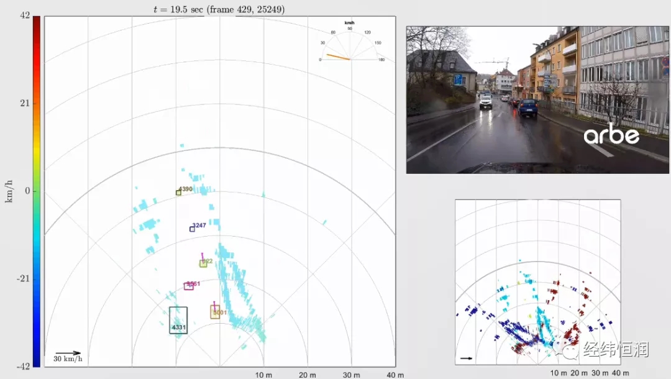Viewport: 671px width, 379px height.
Task: Click the velocity colorbar
Action: click(37, 191)
